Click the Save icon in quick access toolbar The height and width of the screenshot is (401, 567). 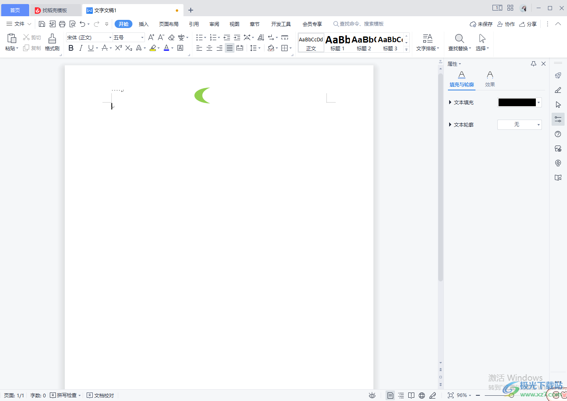pyautogui.click(x=42, y=24)
